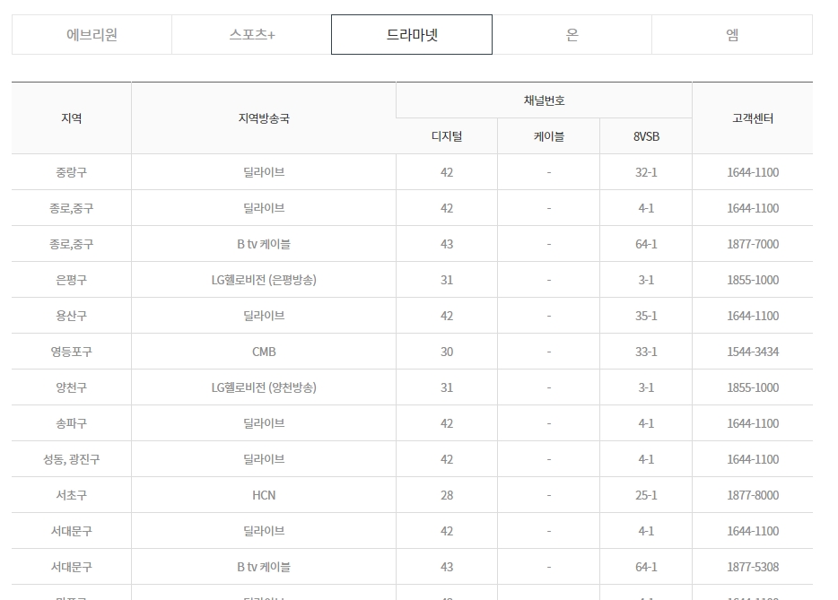The image size is (838, 600).
Task: Switch to the 에브리원 tab
Action: [92, 34]
